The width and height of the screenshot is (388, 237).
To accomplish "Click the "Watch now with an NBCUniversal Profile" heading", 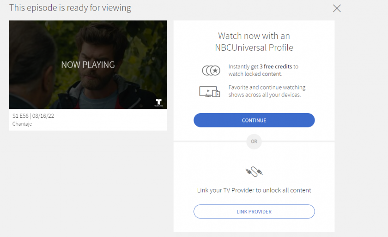I will (254, 36).
